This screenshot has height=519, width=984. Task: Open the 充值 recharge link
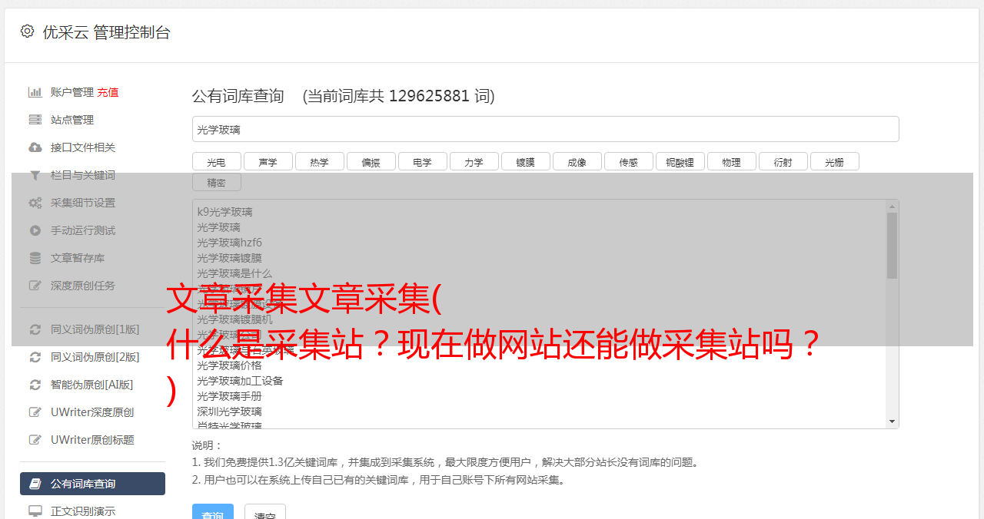point(108,92)
